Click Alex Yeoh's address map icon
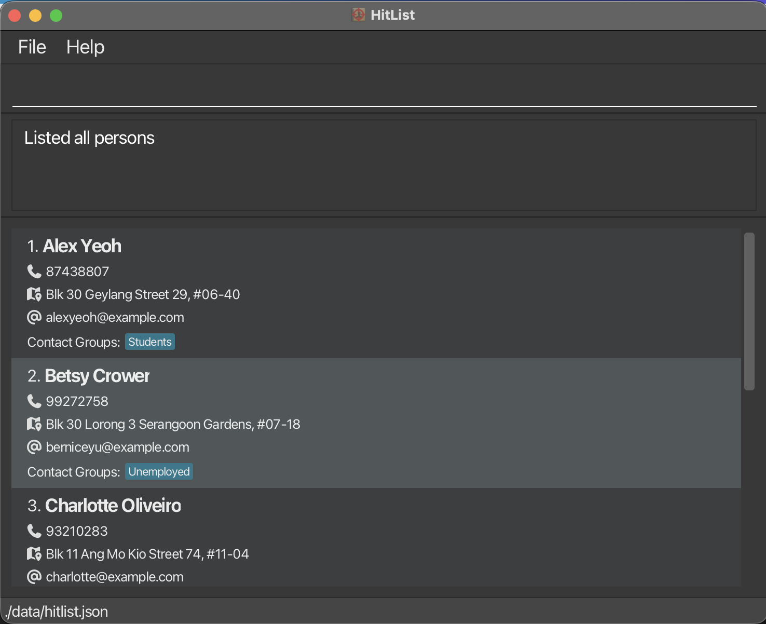 coord(34,294)
